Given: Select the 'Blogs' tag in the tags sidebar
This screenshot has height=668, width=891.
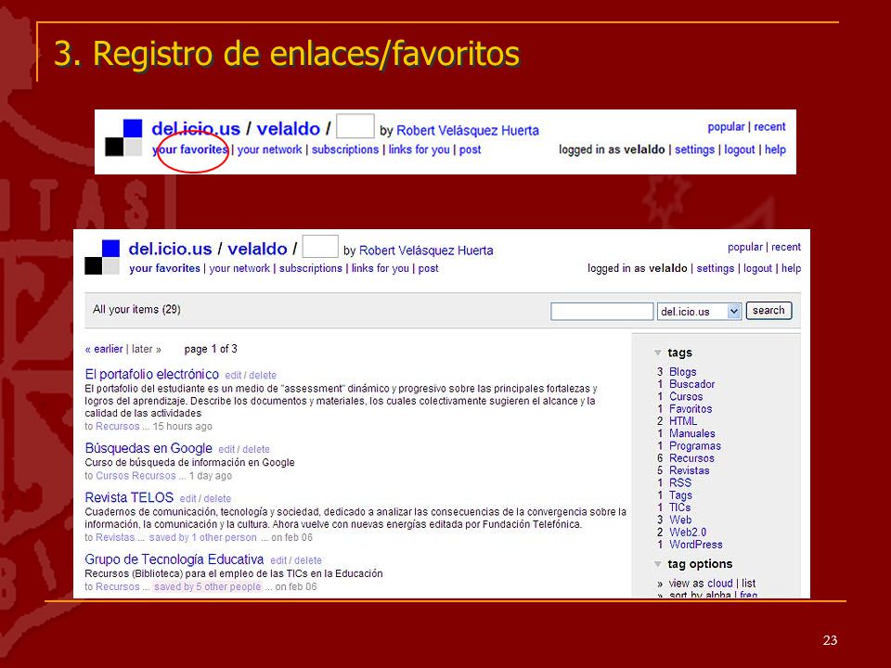Looking at the screenshot, I should tap(682, 371).
